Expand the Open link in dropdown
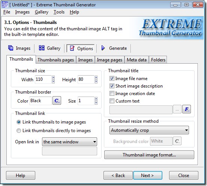The image size is (207, 186). pos(69,142)
